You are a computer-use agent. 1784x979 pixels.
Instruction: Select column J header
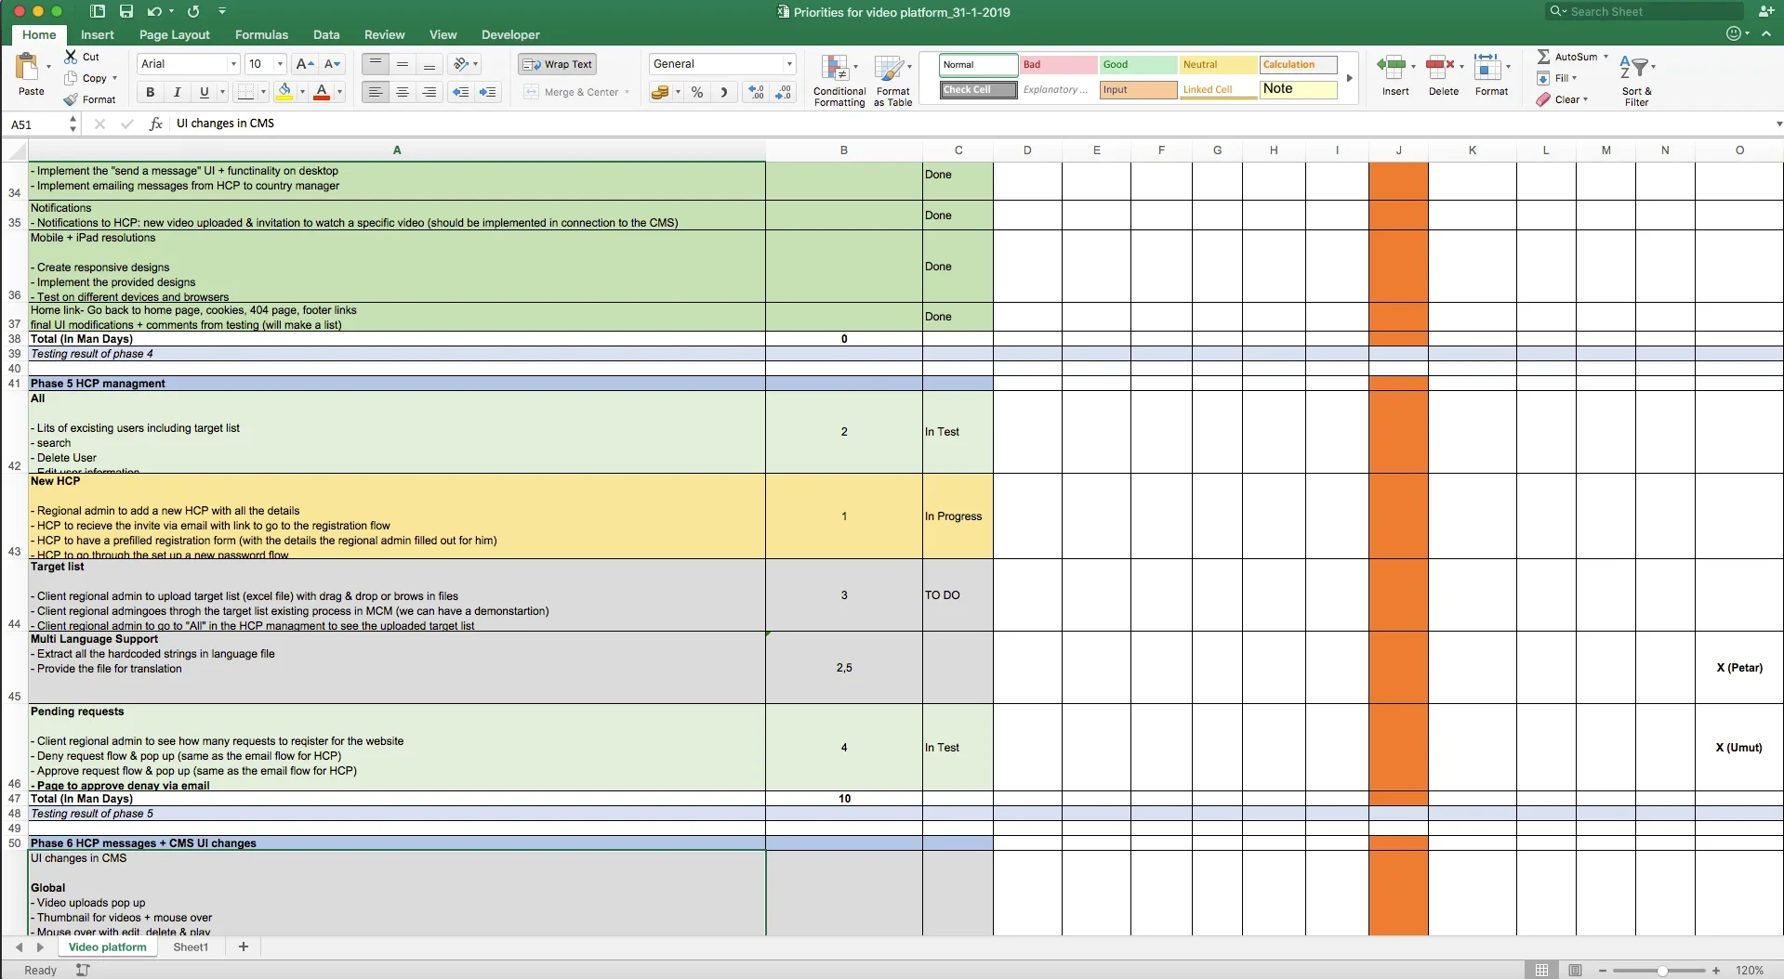click(1398, 150)
